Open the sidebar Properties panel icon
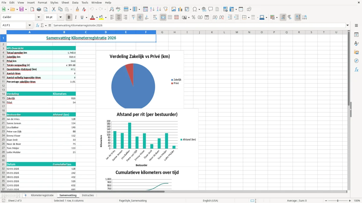Screen dimensions: 362x203 click(356, 35)
